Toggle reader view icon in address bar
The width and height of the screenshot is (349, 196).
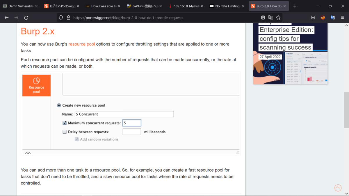point(263,18)
